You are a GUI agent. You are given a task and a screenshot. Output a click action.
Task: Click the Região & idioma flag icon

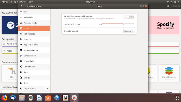click(x=21, y=45)
